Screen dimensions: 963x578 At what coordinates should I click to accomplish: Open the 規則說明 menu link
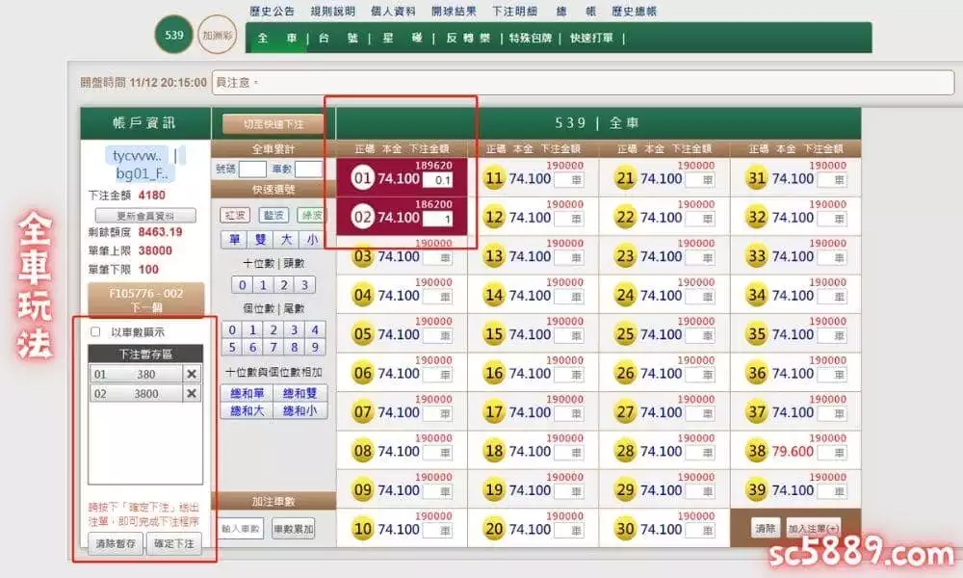coord(333,11)
